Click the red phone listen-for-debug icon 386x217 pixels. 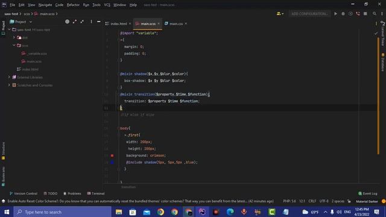(x=358, y=14)
